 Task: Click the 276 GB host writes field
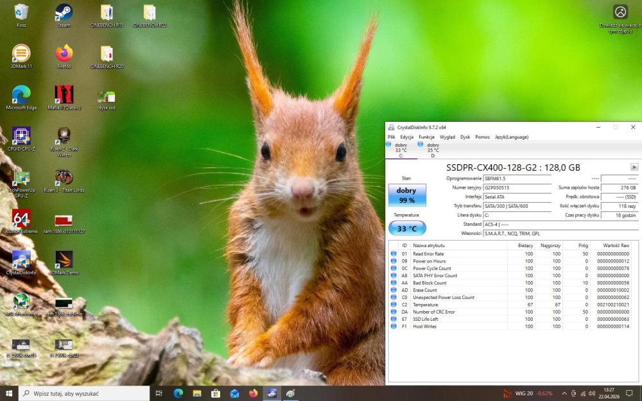(620, 188)
